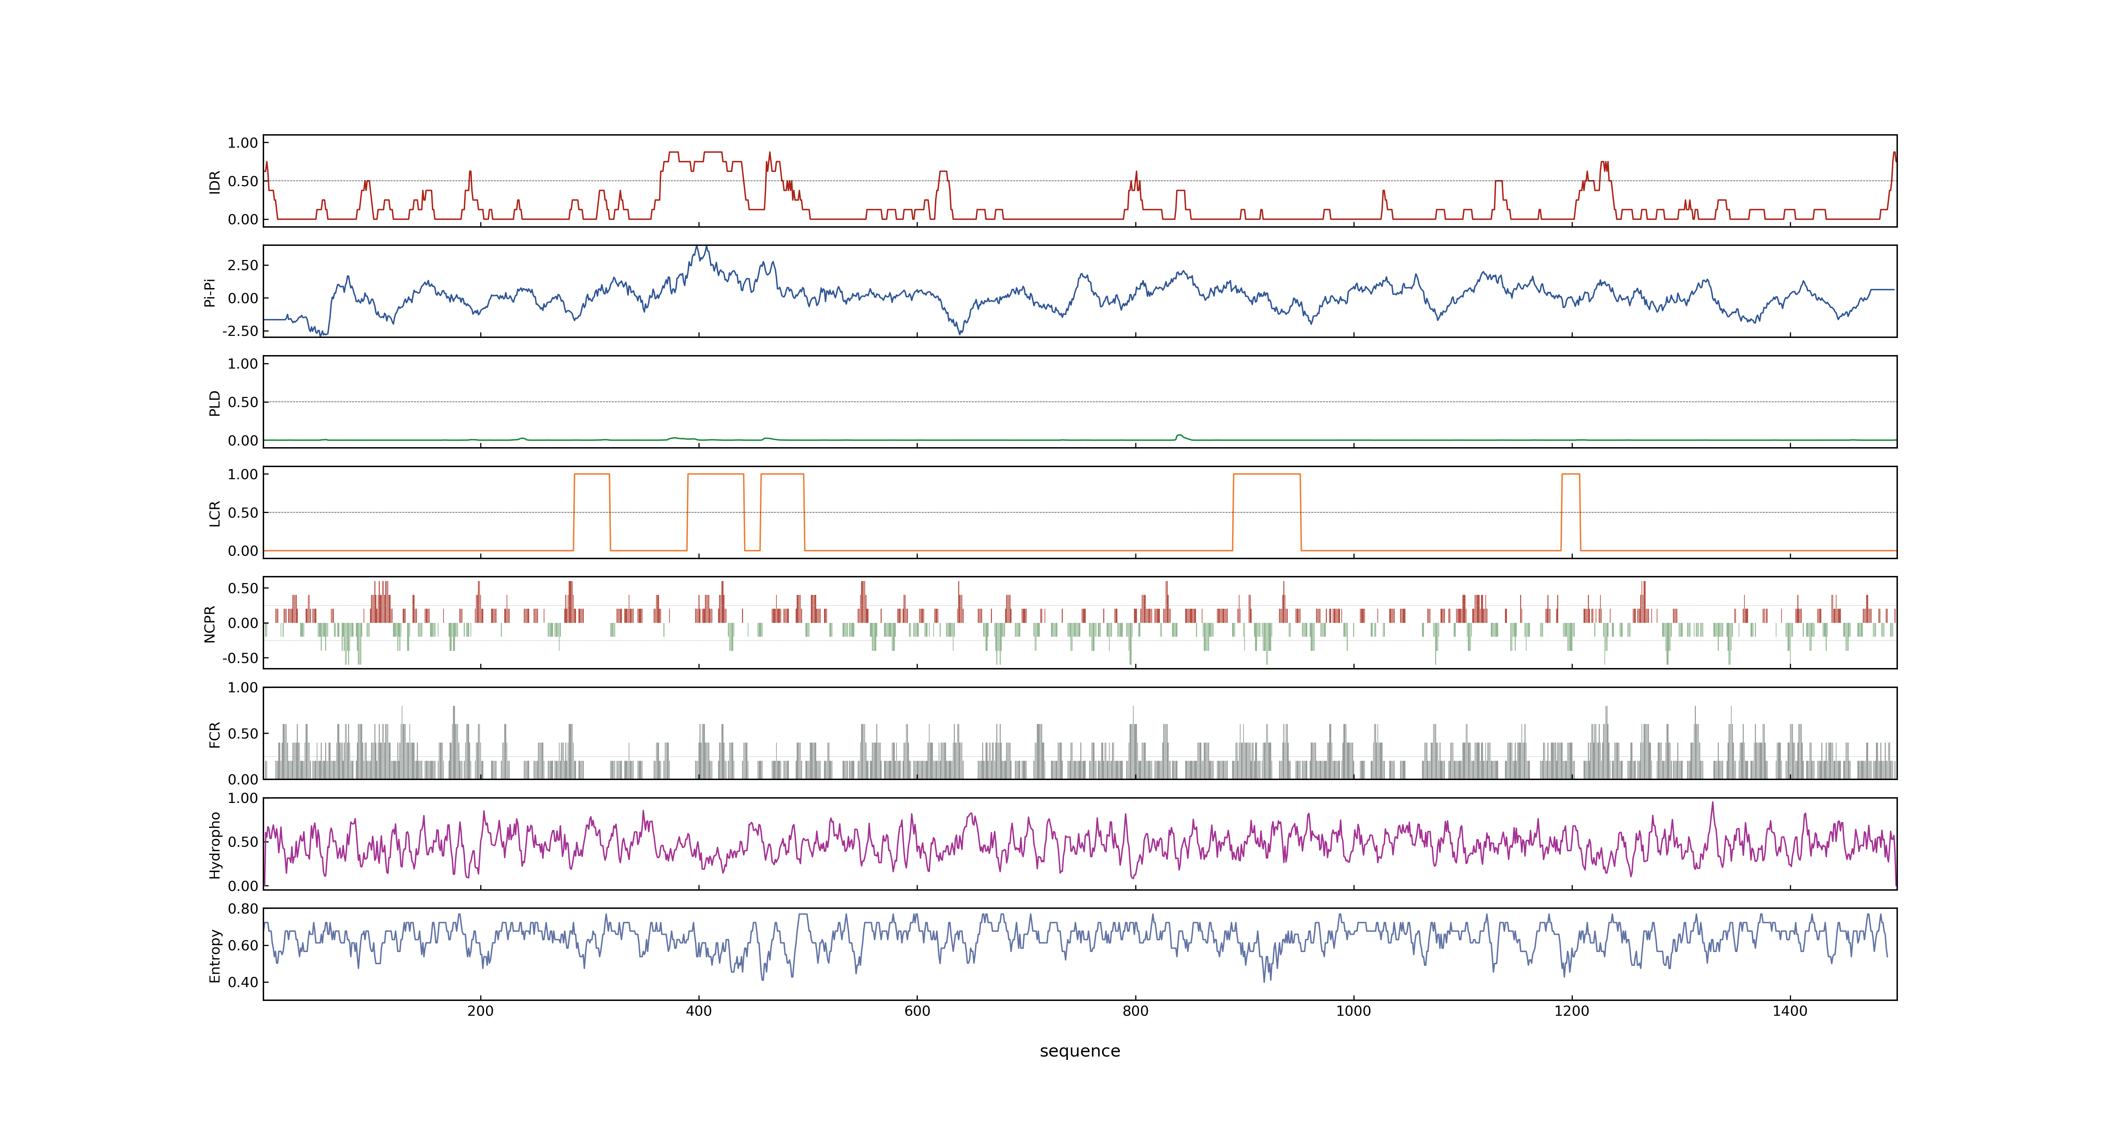
Task: Click the 1200 x-axis tick label
Action: pyautogui.click(x=1572, y=1011)
